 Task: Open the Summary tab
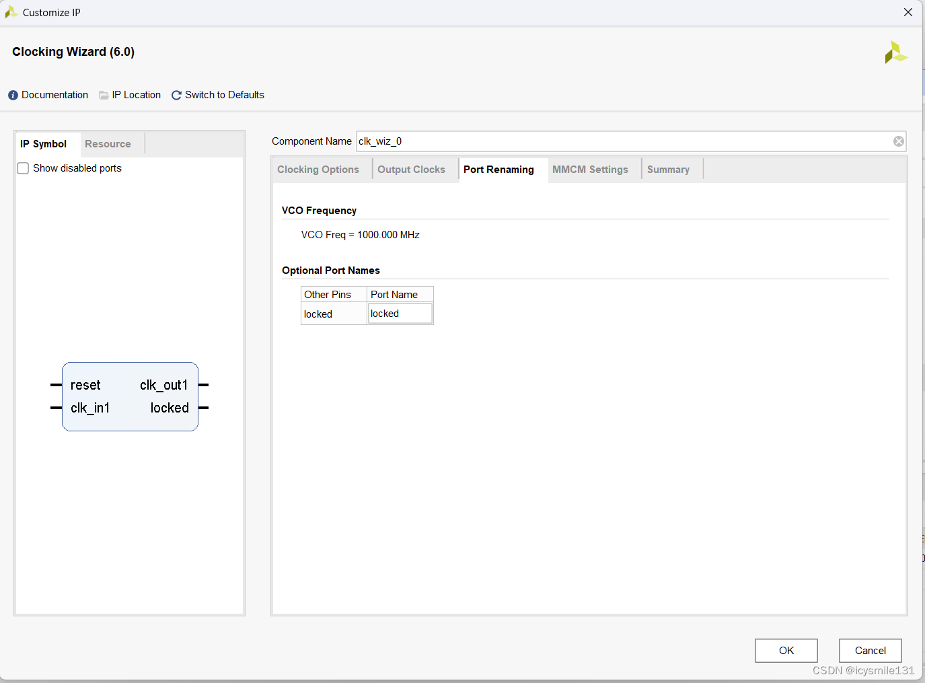tap(668, 170)
